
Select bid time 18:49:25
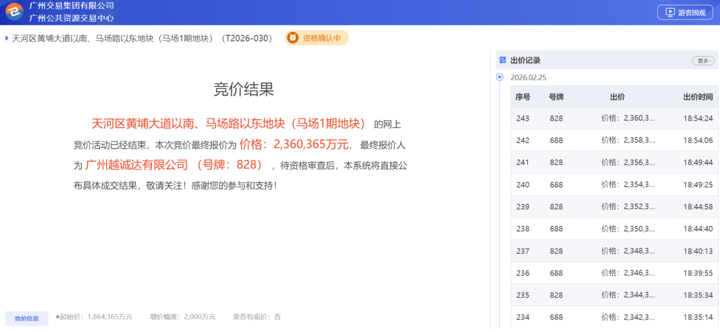click(698, 185)
